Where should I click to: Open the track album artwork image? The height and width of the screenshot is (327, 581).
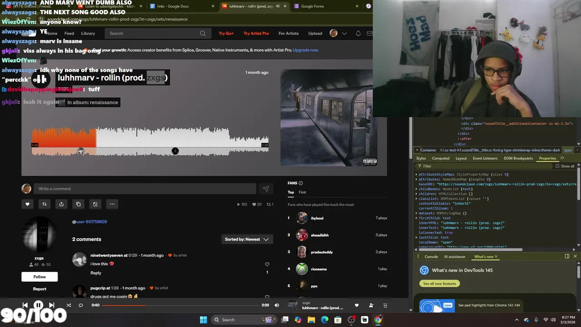329,118
